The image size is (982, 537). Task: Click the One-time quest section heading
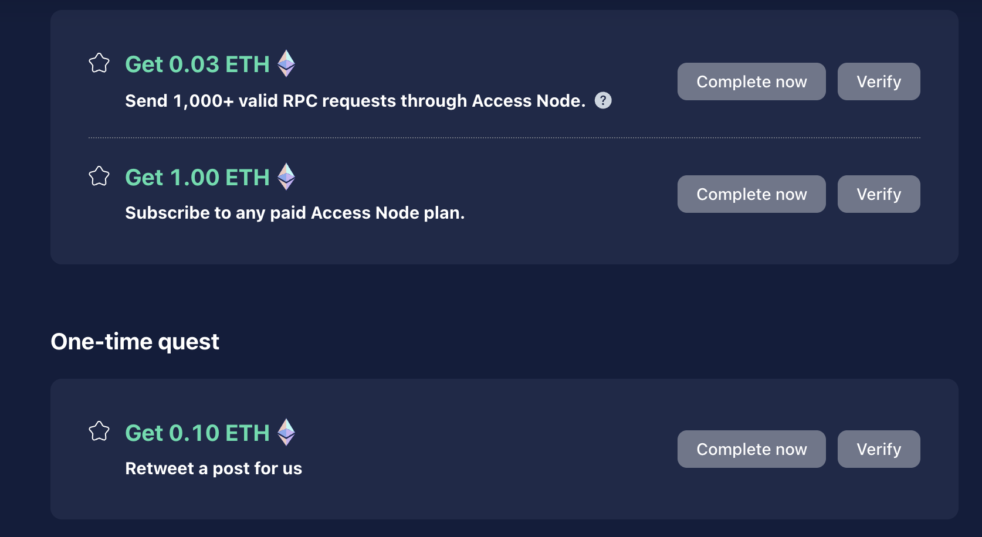tap(135, 341)
